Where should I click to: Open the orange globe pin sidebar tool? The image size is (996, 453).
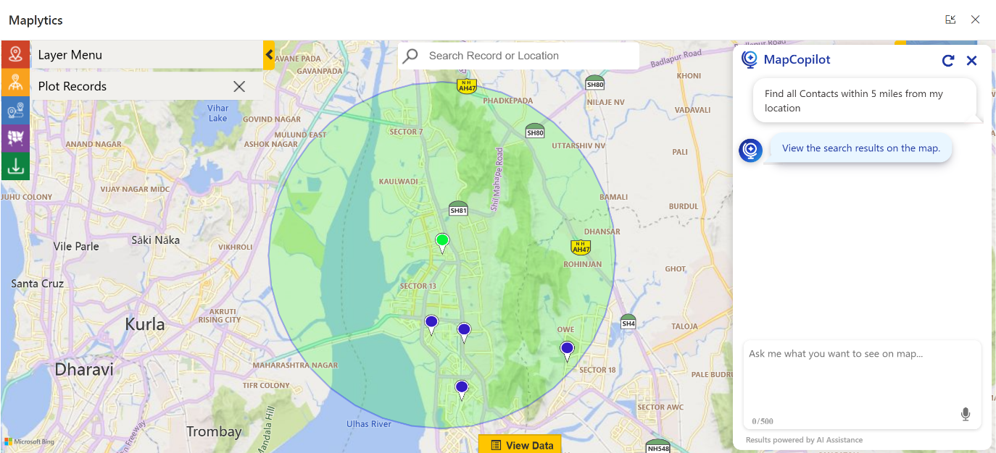tap(15, 82)
